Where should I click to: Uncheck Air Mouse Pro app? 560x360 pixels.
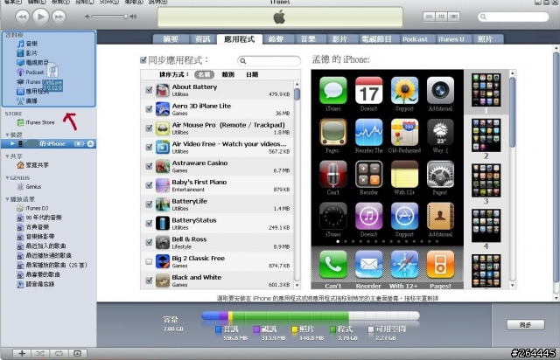pyautogui.click(x=149, y=128)
